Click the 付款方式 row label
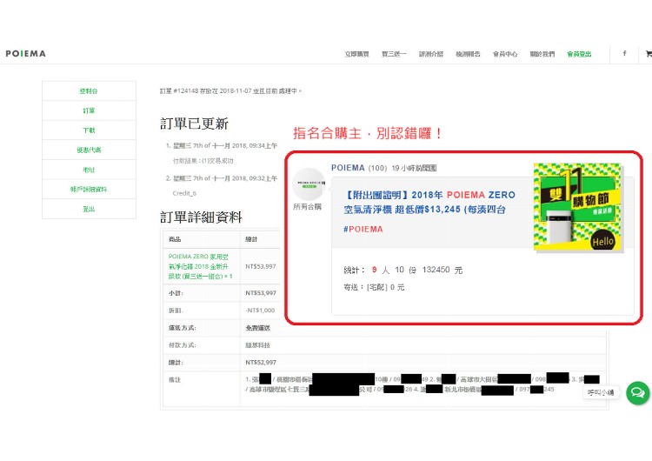The width and height of the screenshot is (652, 461). (183, 345)
